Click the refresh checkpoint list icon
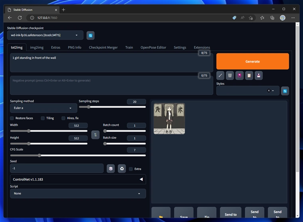The image size is (303, 222). click(91, 35)
